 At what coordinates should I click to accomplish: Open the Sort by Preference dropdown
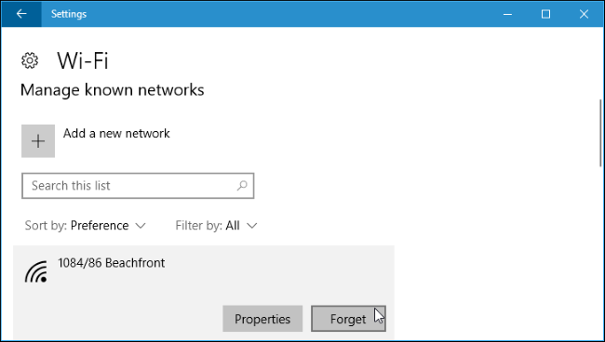[86, 225]
